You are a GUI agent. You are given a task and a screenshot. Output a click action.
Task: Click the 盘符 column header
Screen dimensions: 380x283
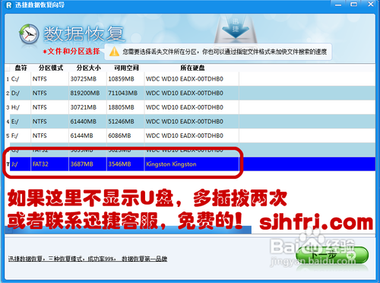click(21, 68)
